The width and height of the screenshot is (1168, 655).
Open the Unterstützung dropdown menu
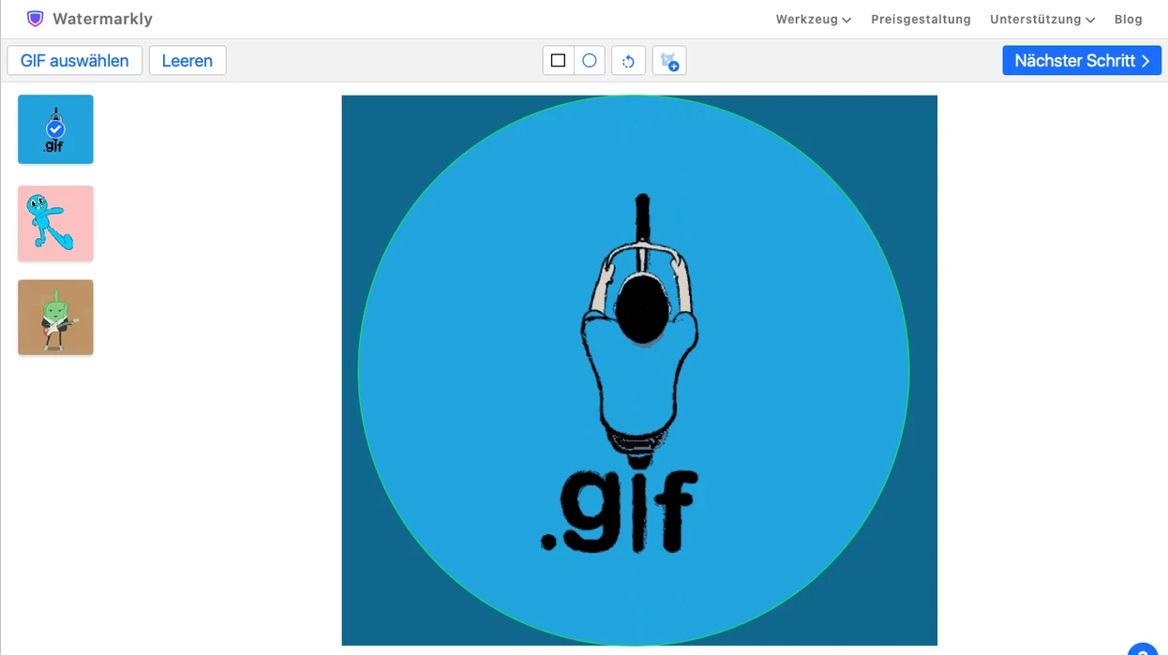pyautogui.click(x=1042, y=20)
